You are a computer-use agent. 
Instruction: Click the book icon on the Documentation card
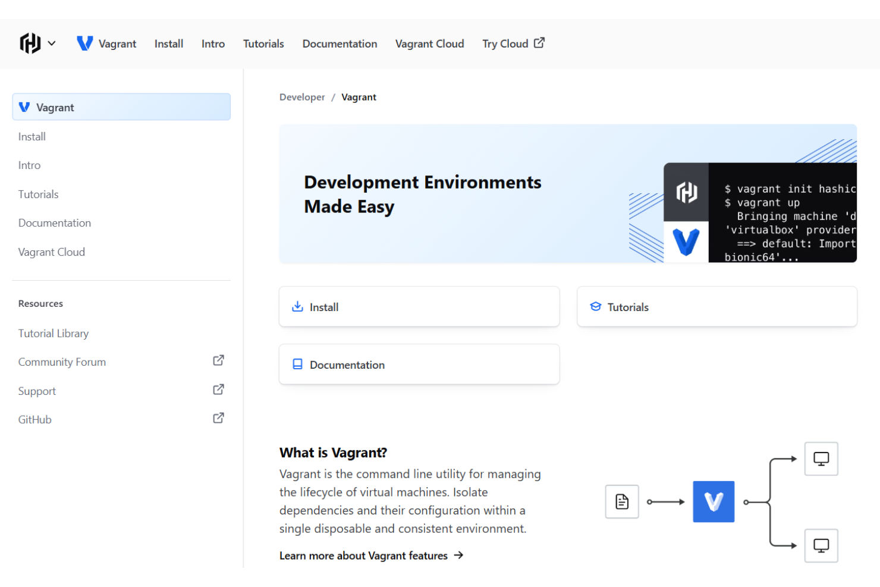coord(297,364)
